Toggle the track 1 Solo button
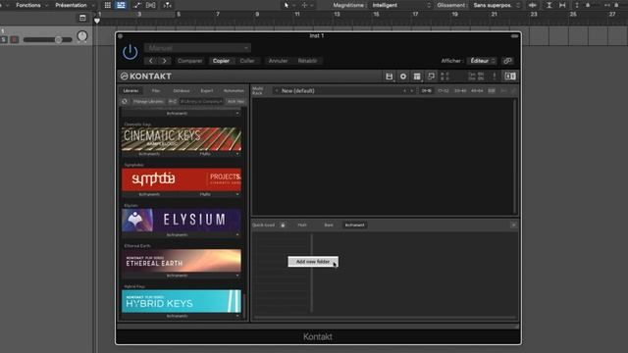628x353 pixels. 4,39
